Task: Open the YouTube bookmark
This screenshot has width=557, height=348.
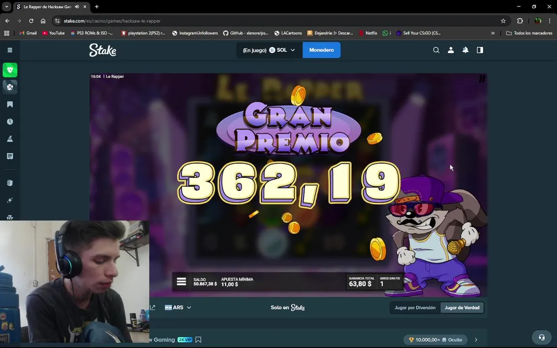Action: coord(54,33)
